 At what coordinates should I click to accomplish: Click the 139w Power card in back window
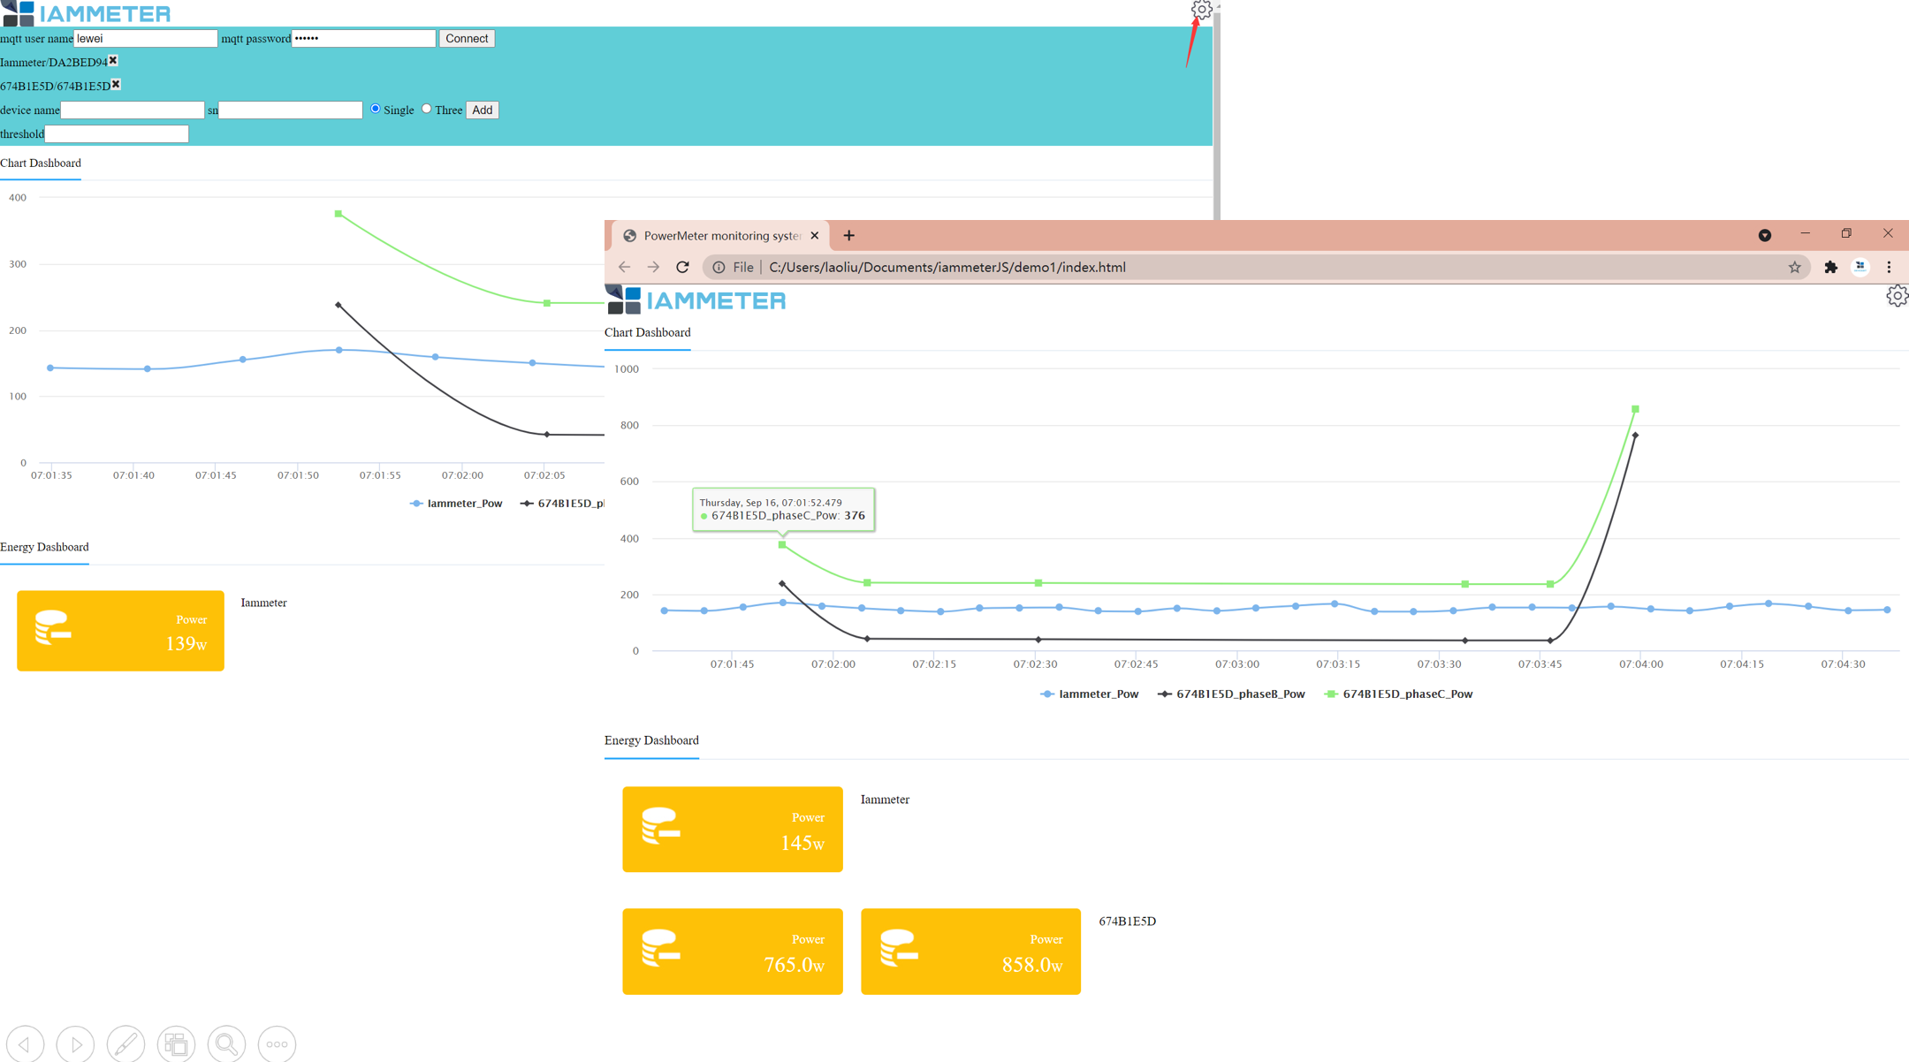(120, 631)
